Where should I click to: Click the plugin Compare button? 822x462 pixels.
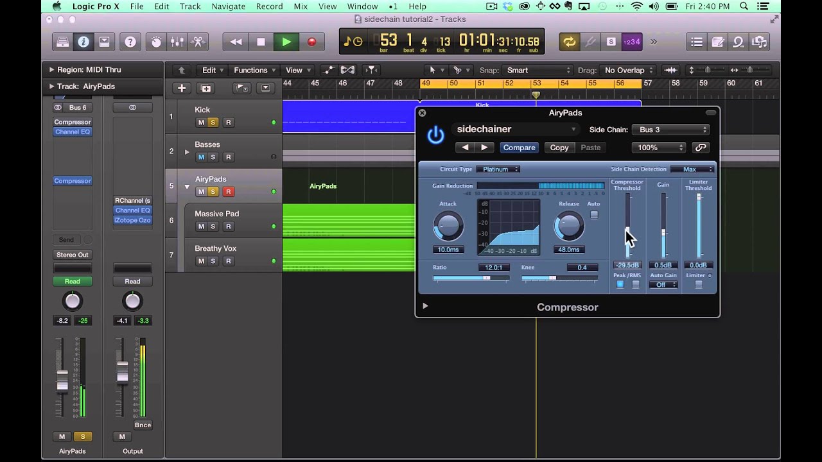tap(519, 148)
